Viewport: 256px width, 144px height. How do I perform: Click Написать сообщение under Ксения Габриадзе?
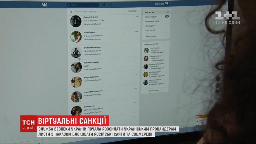click(92, 69)
